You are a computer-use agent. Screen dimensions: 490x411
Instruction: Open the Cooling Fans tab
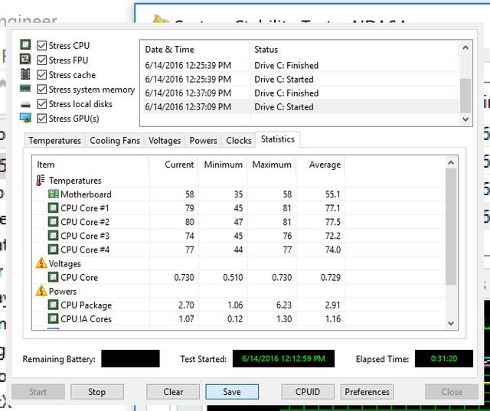(x=115, y=141)
